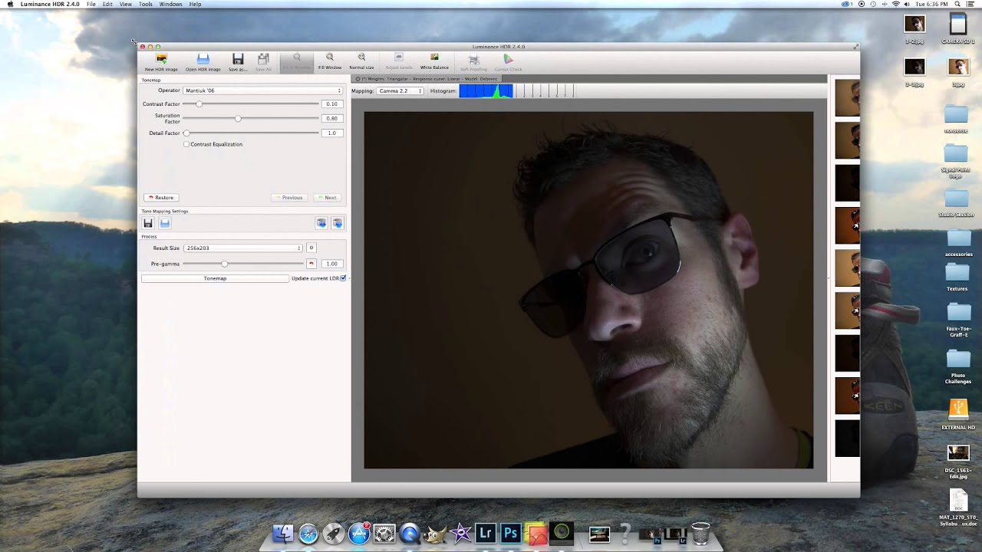
Task: Select the CAMERA SD card desktop icon
Action: [x=957, y=25]
